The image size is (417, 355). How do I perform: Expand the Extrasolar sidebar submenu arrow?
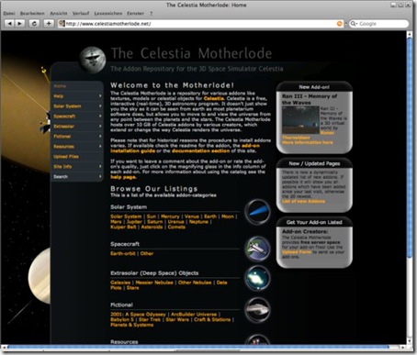(x=100, y=127)
